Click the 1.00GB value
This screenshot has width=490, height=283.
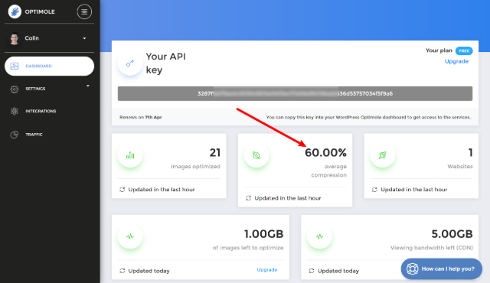pyautogui.click(x=263, y=234)
